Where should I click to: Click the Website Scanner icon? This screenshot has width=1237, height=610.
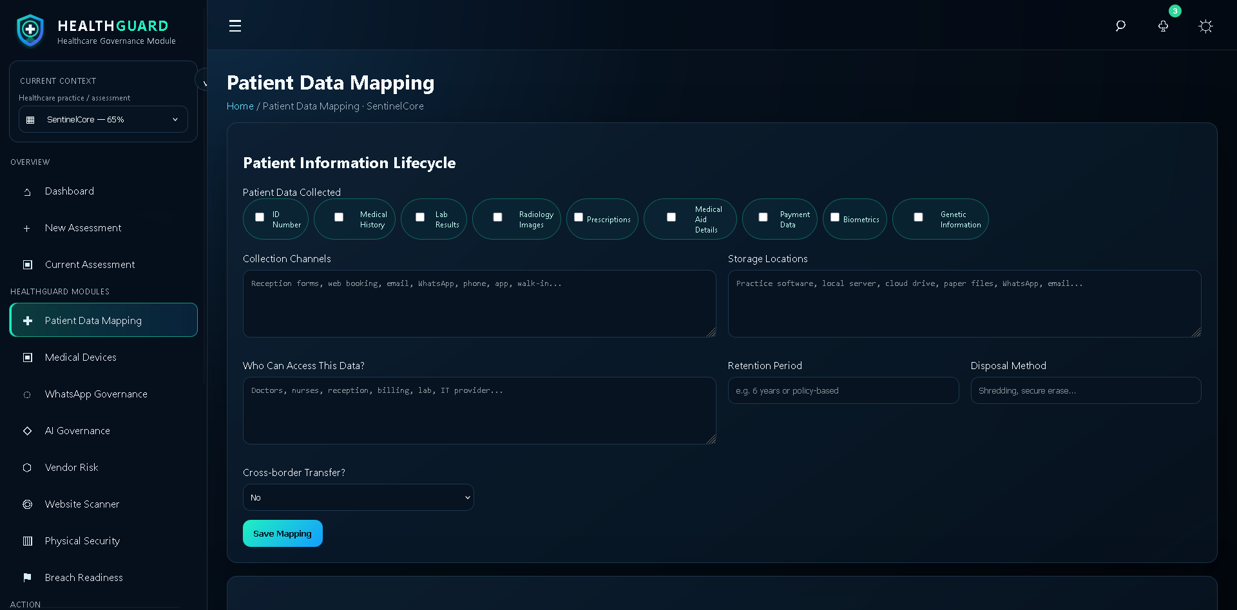[27, 504]
